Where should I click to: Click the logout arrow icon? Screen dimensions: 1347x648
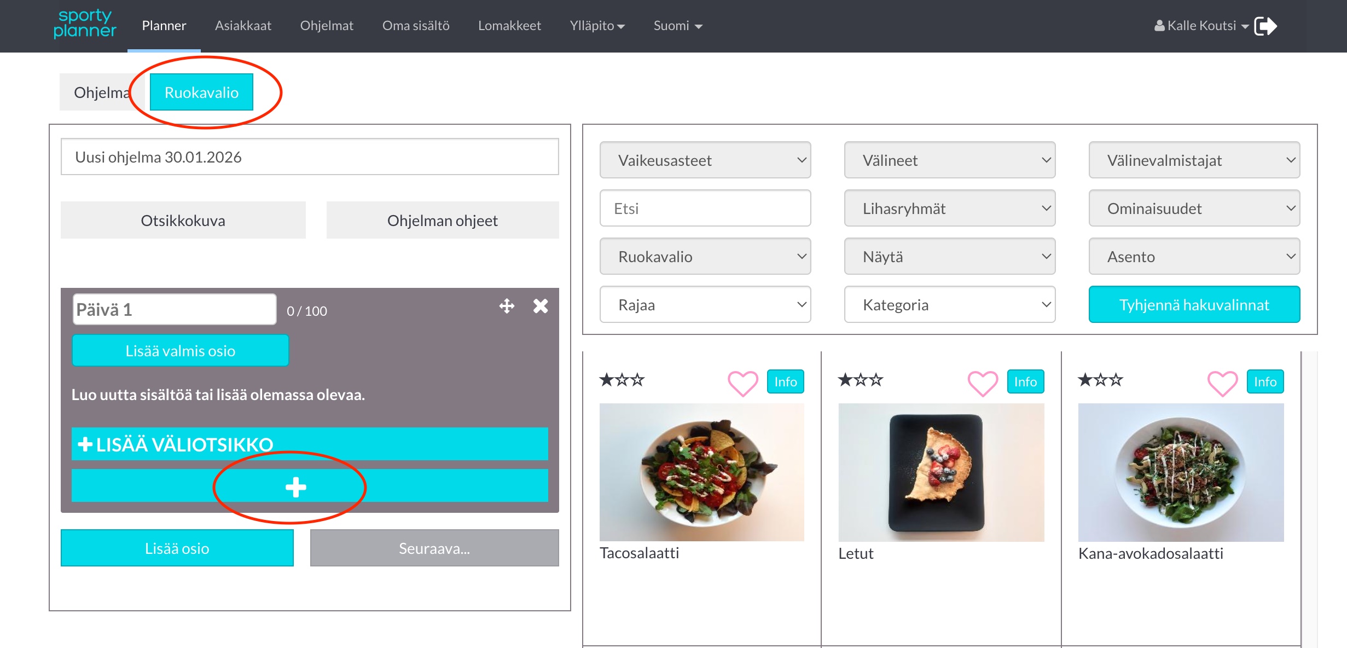(1265, 26)
